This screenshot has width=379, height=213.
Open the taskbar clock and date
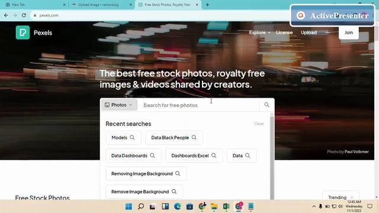[354, 206]
